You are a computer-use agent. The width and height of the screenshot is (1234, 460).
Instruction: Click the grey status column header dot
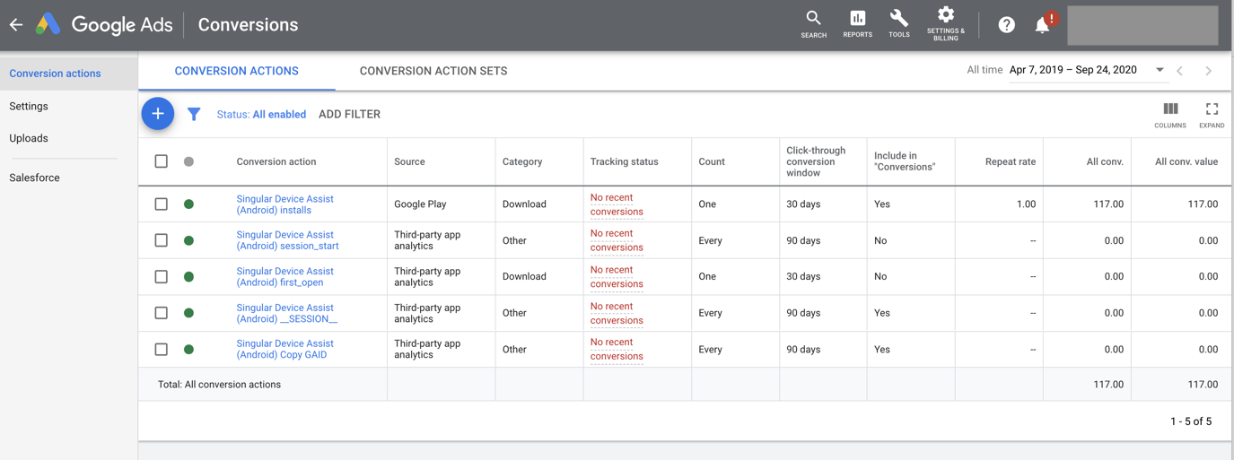188,162
